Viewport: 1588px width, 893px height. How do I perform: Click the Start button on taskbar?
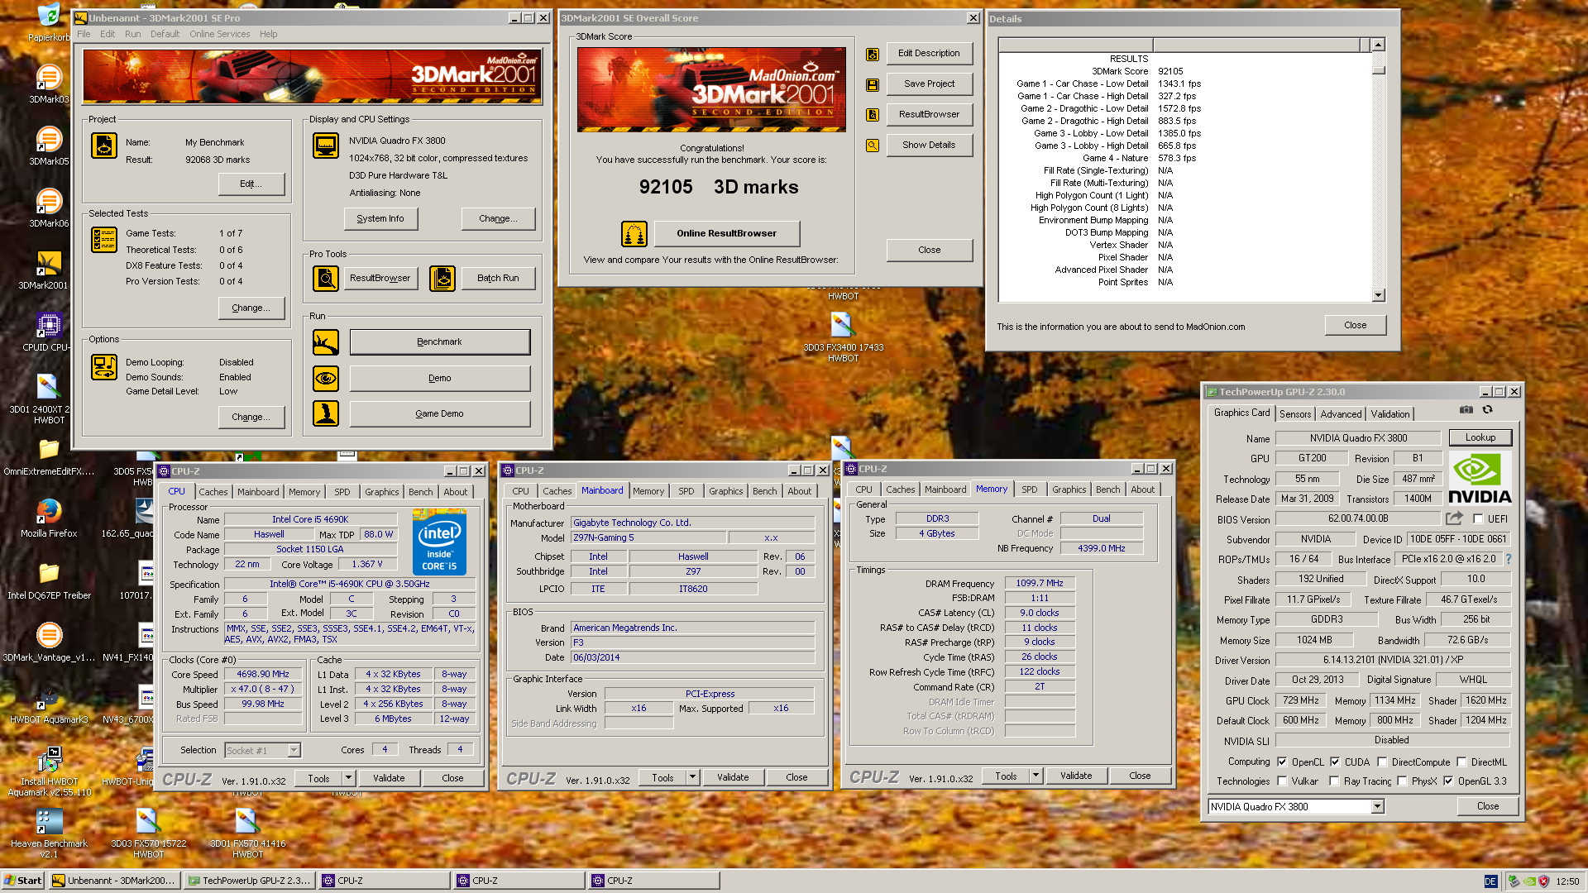(23, 881)
